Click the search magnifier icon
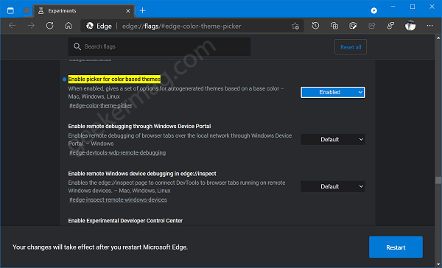 click(x=77, y=46)
